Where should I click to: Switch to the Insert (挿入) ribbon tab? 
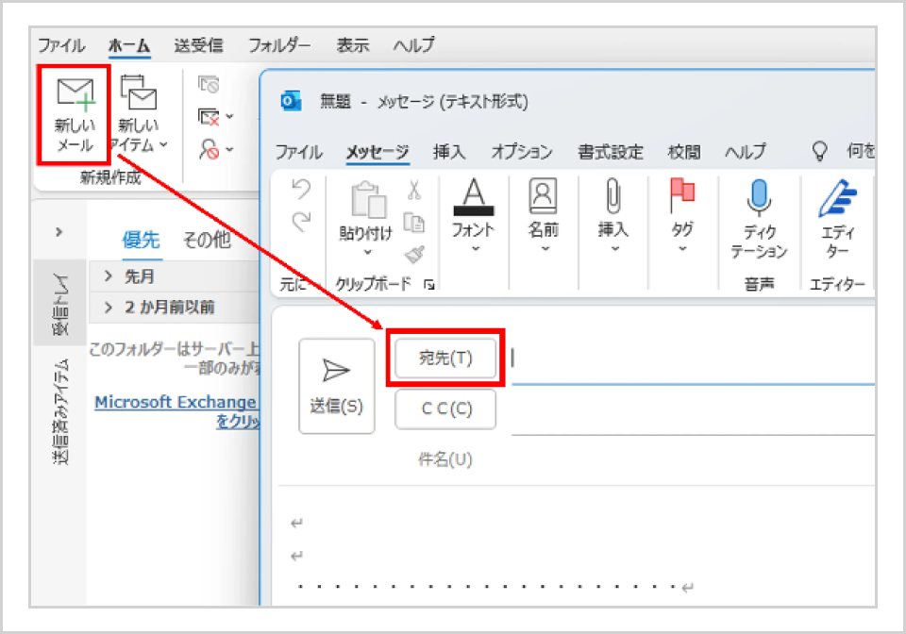point(449,152)
